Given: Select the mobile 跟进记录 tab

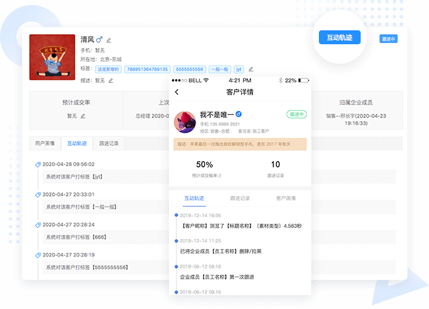Looking at the screenshot, I should point(240,198).
